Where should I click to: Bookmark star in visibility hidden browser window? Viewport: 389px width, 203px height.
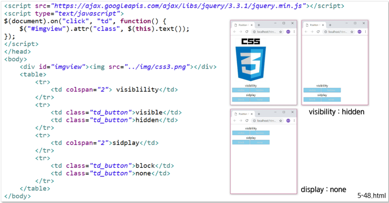[x=352, y=32]
